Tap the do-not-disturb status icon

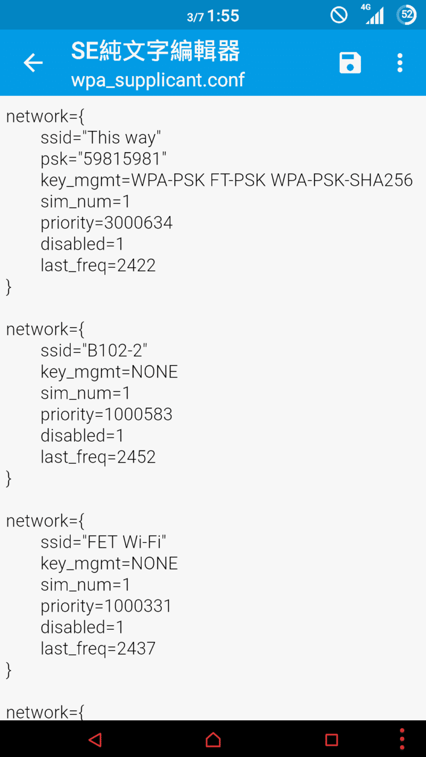[339, 15]
